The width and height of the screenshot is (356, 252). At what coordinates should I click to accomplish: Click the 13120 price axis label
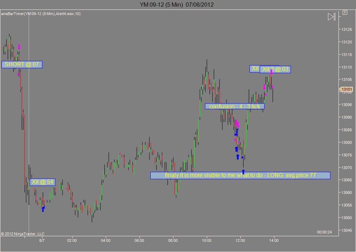[347, 42]
